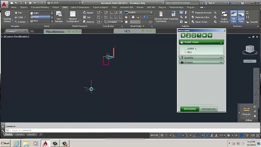This screenshot has width=261, height=147.
Task: Expand the Groups section
Action: click(x=221, y=62)
